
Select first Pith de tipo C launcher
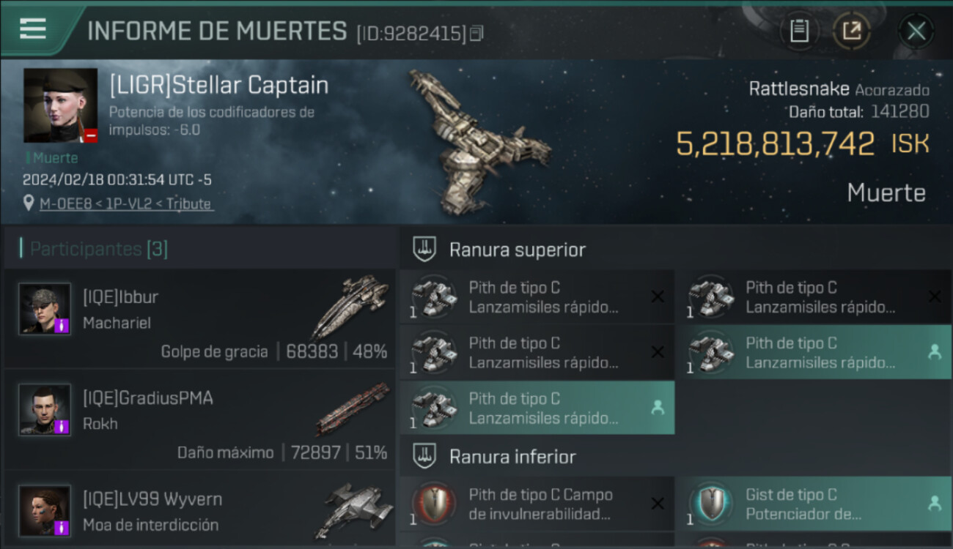pyautogui.click(x=537, y=296)
